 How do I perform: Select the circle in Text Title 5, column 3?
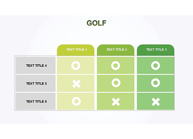tap(155, 83)
